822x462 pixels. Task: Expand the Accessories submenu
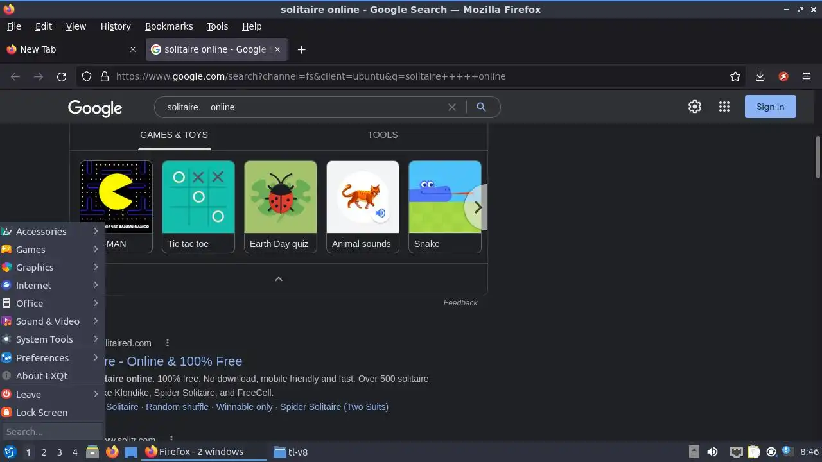pos(51,232)
